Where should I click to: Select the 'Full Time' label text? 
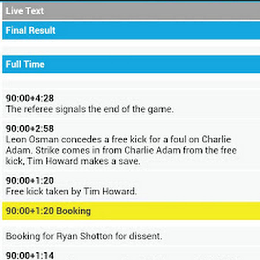(25, 64)
